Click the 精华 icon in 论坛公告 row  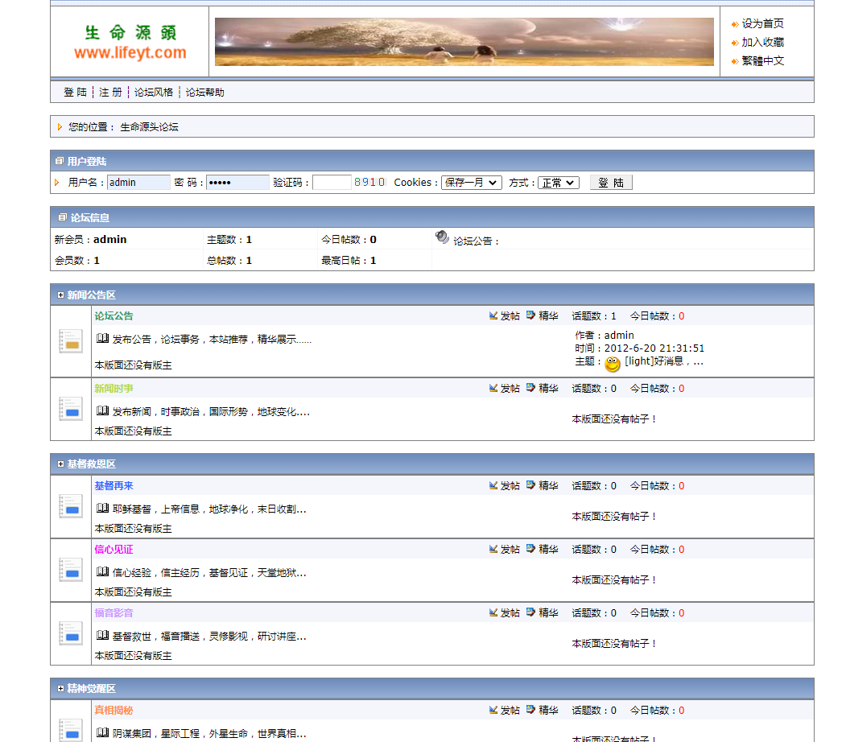click(x=531, y=315)
